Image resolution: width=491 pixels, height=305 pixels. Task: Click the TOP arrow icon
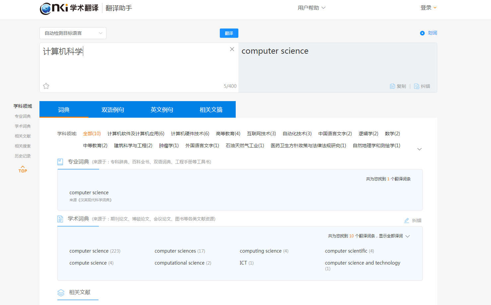[23, 169]
